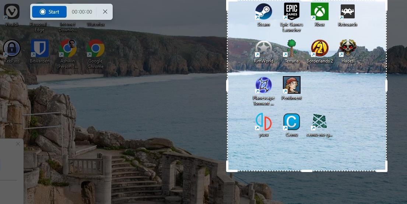Open the Bitwarden desktop shortcut
This screenshot has height=204, width=407.
tap(39, 48)
